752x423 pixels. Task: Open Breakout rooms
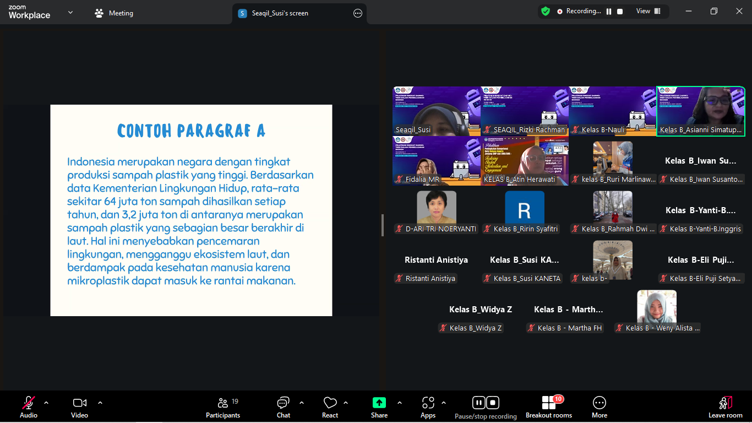549,403
